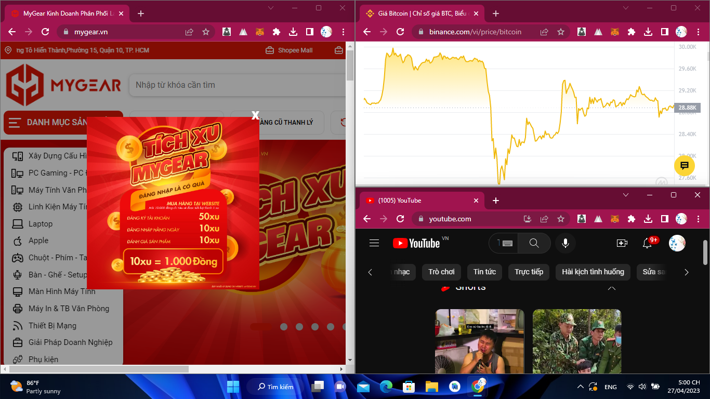
Task: Open side panel in the Binance window
Action: (665, 32)
